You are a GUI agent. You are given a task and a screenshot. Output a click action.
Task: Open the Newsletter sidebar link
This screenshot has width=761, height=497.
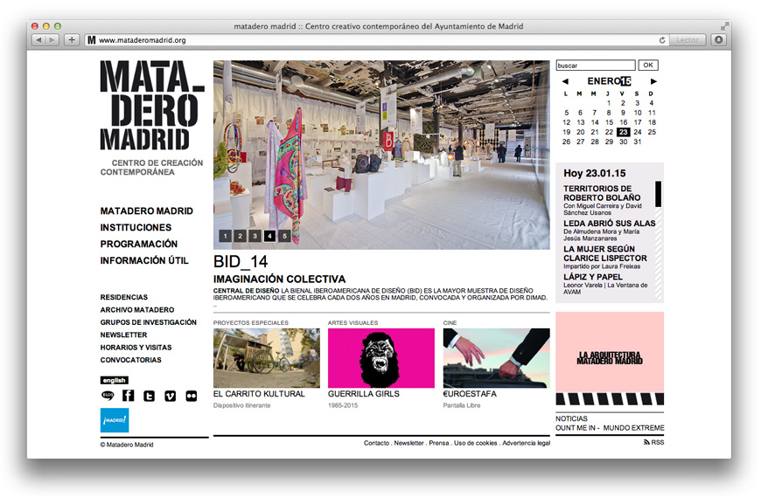[123, 335]
